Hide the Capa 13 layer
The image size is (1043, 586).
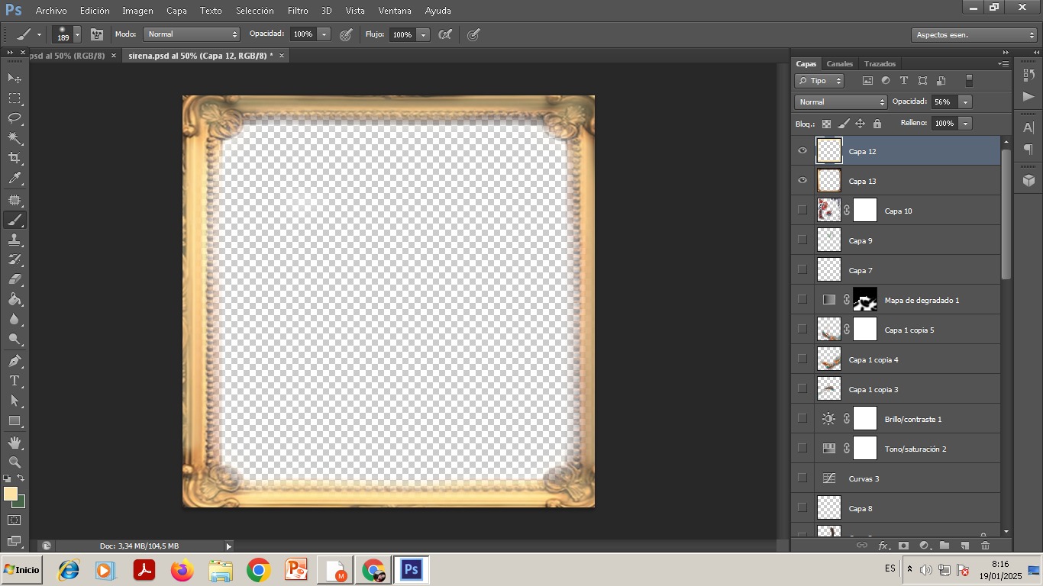tap(802, 181)
